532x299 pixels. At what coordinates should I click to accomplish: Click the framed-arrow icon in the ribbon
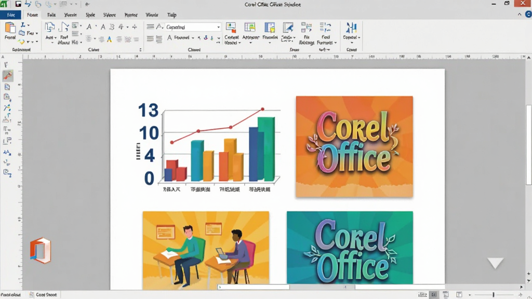click(x=288, y=28)
